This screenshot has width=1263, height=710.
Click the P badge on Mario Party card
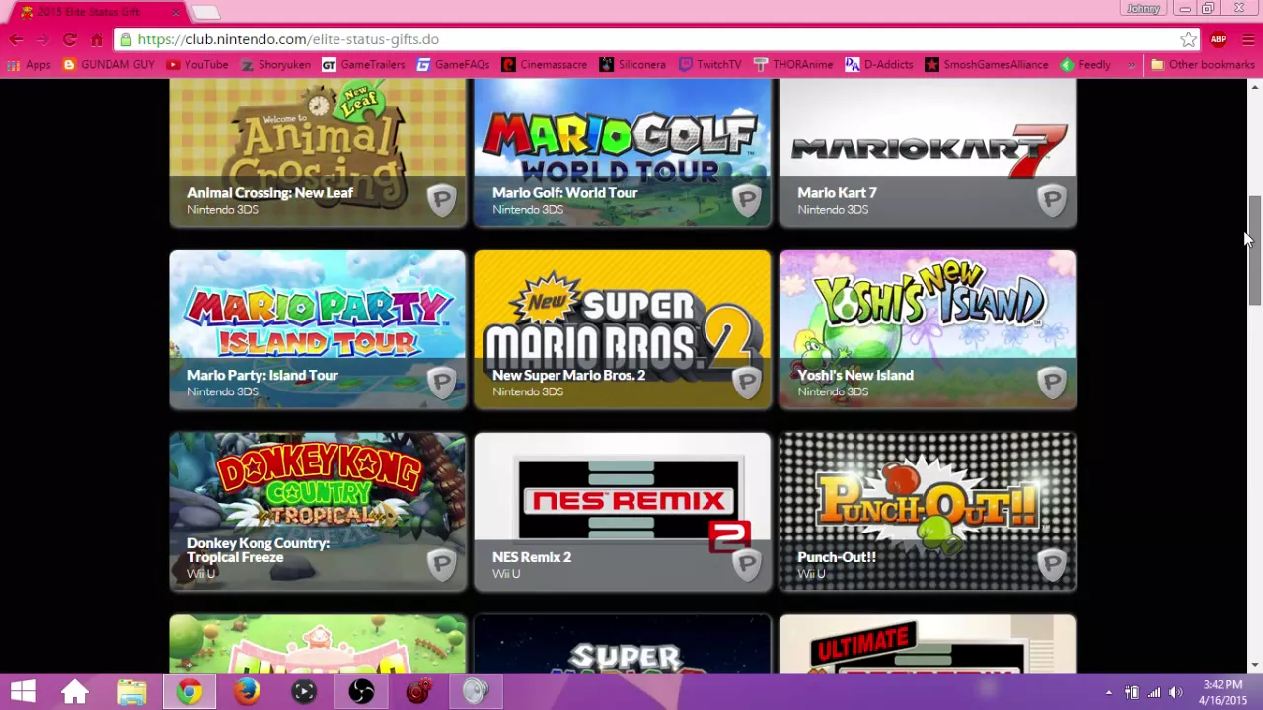tap(441, 383)
